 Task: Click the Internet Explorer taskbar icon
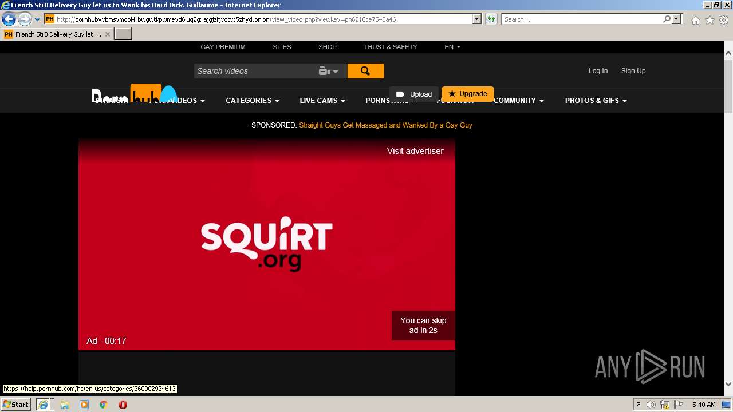(43, 405)
